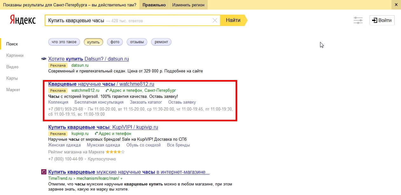
Task: Open the search settings sliders icon
Action: point(358,20)
